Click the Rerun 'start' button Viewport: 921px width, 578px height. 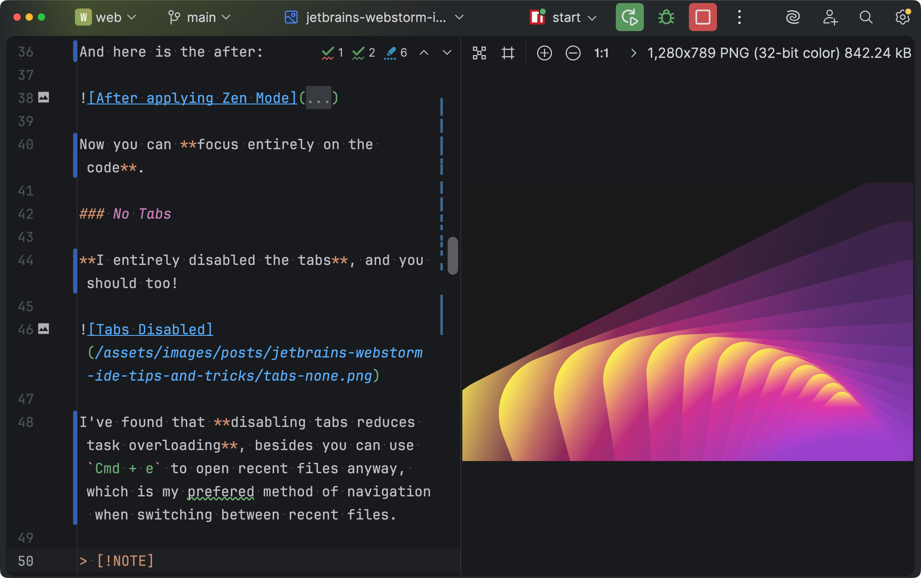tap(629, 17)
